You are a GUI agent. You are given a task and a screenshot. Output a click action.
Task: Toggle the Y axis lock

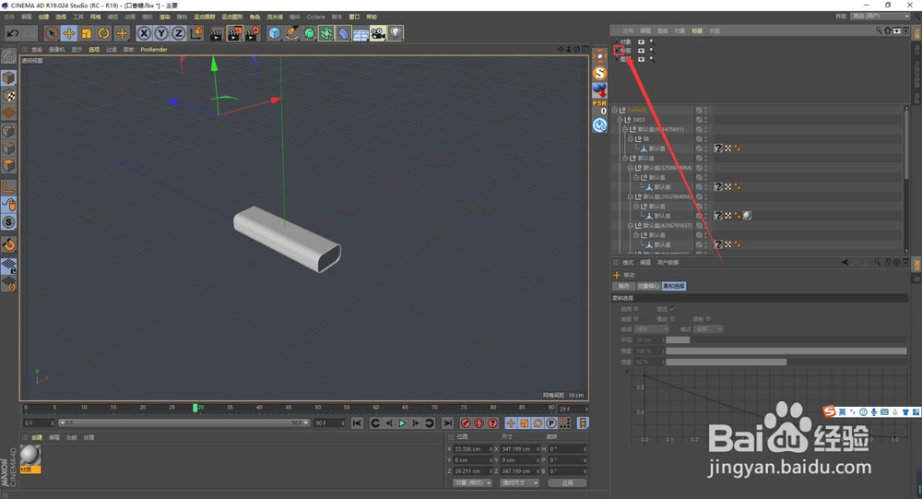pyautogui.click(x=161, y=33)
